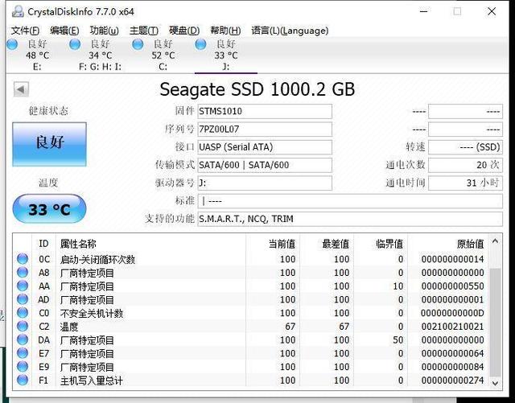
Task: Close the CrystalDiskInfo window
Action: pos(492,11)
